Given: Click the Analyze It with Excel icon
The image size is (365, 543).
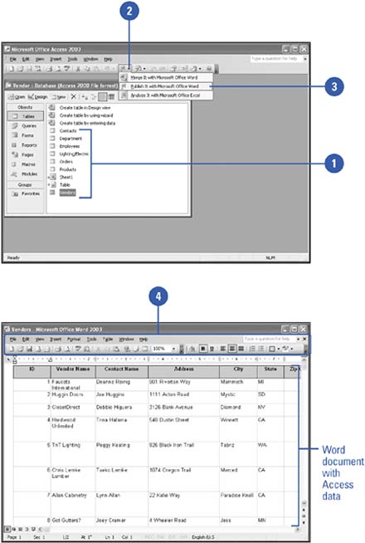Looking at the screenshot, I should pos(124,95).
